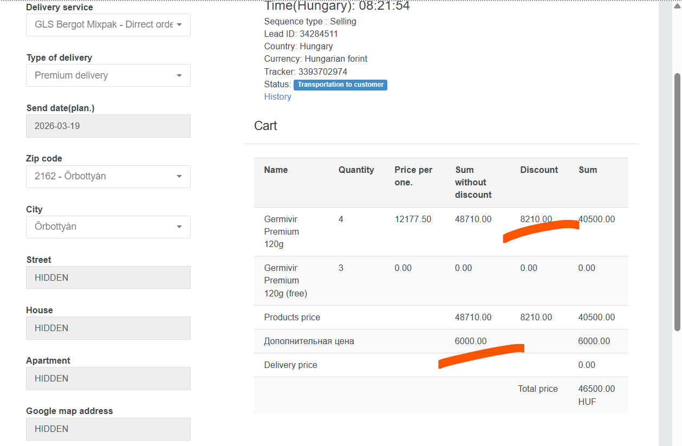Screen dimensions: 682x446
Task: Click quantity 3 in the free product row
Action: (x=341, y=268)
